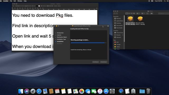Viewport: 169px width, 95px height.
Task: Go back in the Finder window
Action: (x=114, y=13)
